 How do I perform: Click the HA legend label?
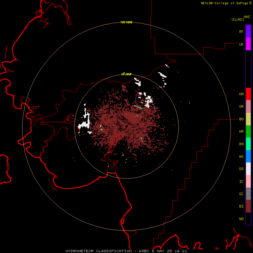click(241, 94)
